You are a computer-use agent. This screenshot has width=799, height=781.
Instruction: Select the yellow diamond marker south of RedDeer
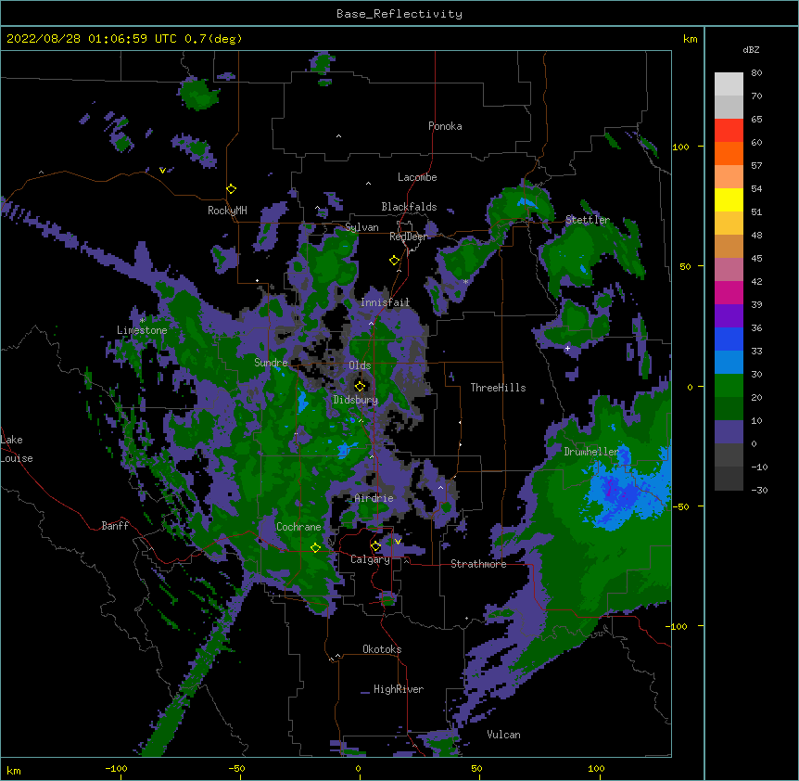pos(394,261)
